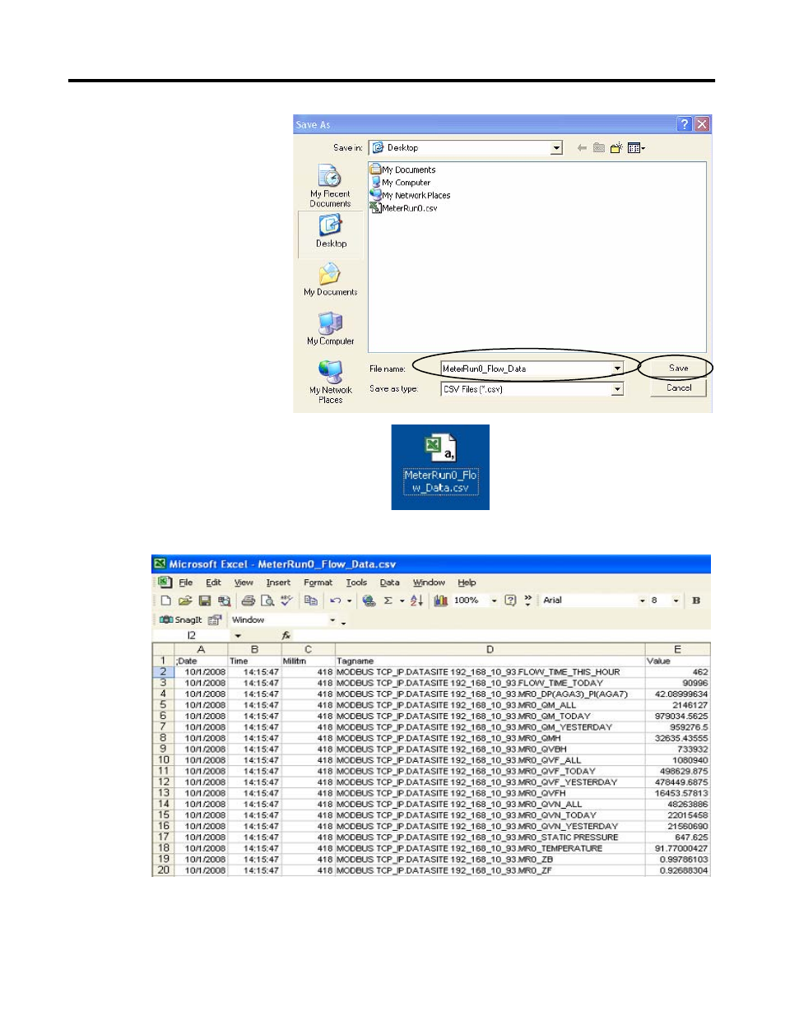Click the Tagname header cell
This screenshot has height=1016, width=785.
coord(490,661)
